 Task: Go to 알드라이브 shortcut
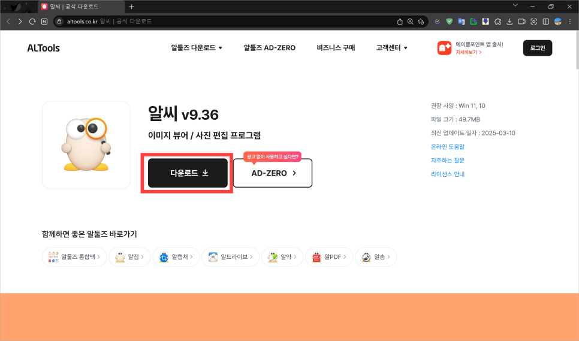[x=230, y=257]
